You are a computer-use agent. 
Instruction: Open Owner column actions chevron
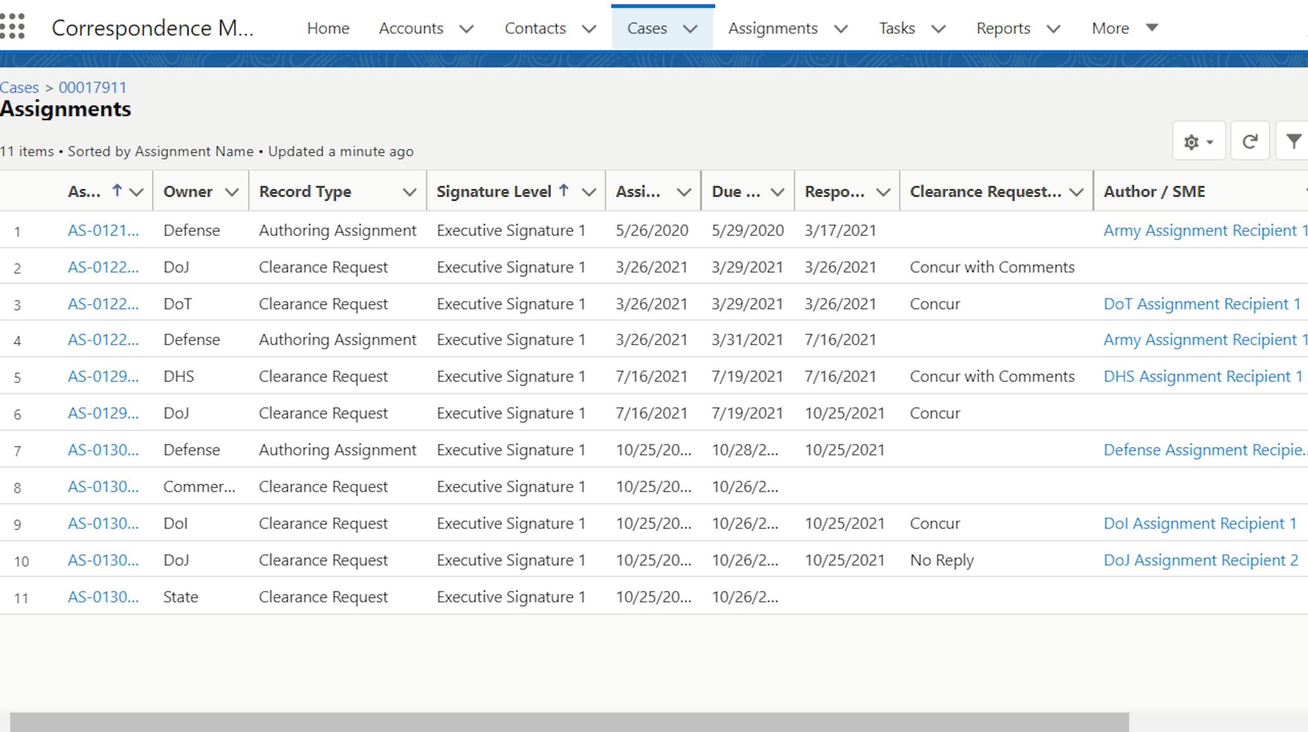(x=232, y=192)
